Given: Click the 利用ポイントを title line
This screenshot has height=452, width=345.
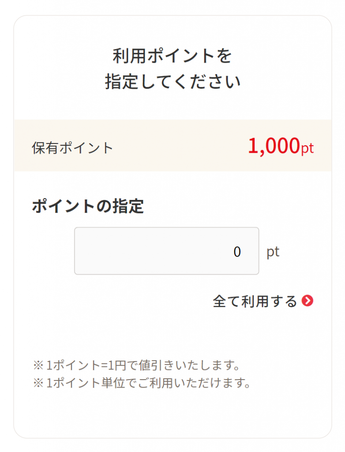Looking at the screenshot, I should point(172,56).
